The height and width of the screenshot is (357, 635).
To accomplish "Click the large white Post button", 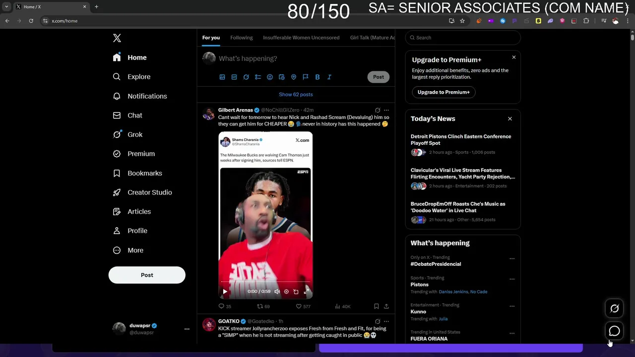I will coord(147,275).
